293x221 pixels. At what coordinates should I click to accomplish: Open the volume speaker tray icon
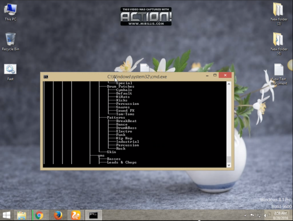click(265, 216)
